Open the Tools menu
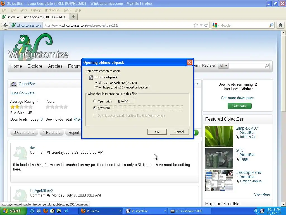 click(x=67, y=10)
